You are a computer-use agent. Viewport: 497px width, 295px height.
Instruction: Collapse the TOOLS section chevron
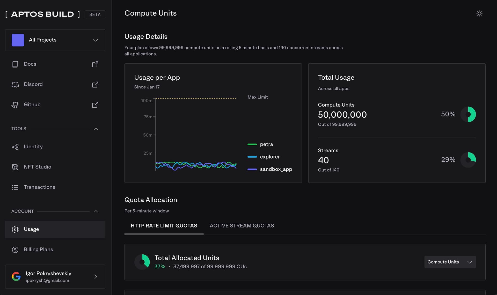pos(96,129)
